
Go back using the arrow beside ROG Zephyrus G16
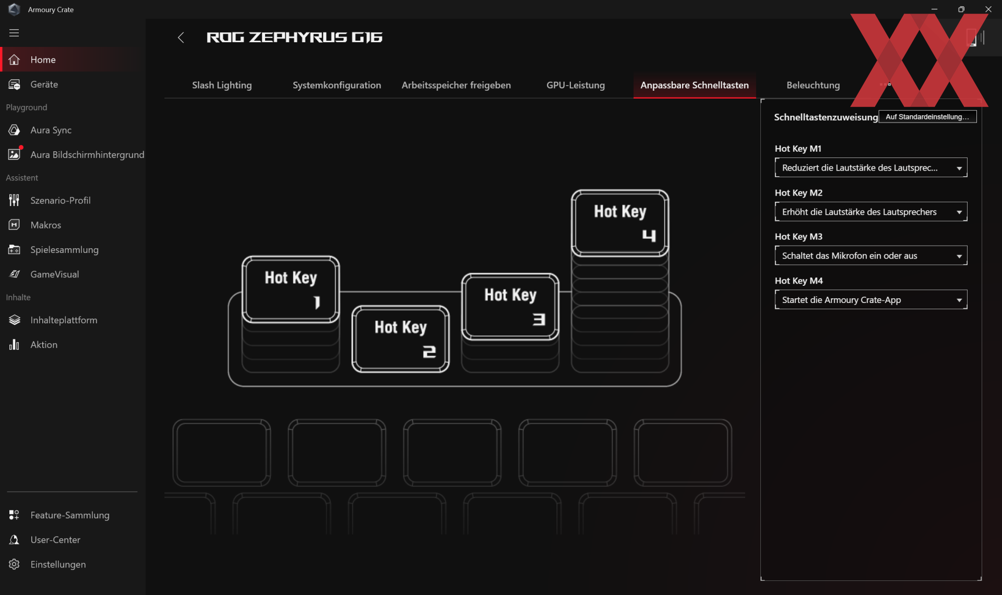click(x=181, y=38)
